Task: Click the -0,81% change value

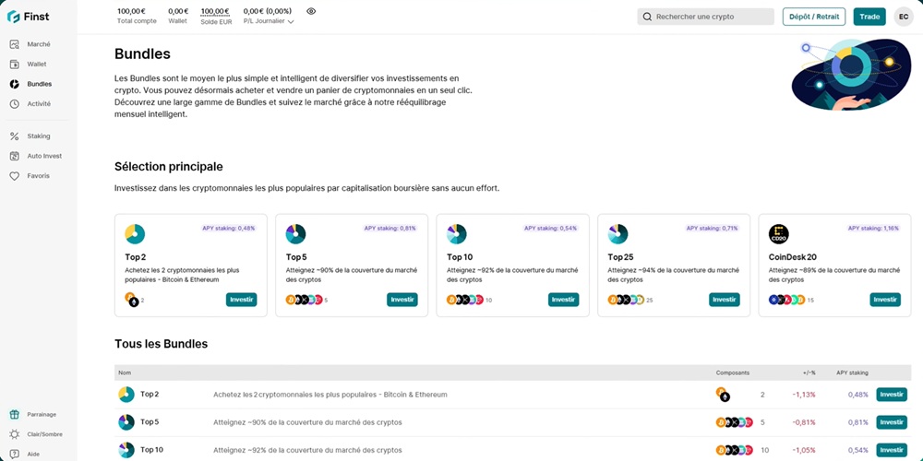Action: click(x=804, y=422)
